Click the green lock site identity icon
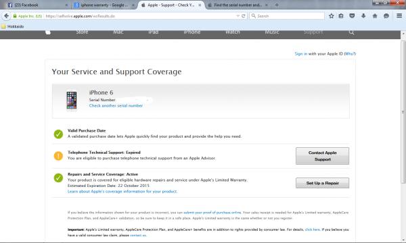 coord(15,16)
